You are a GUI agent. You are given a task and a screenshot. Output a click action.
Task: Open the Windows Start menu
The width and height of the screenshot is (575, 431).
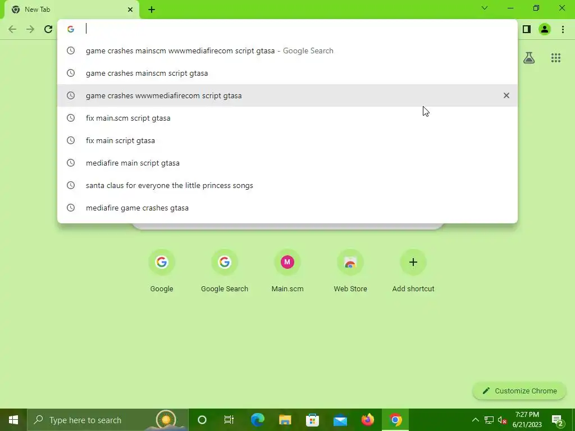coord(13,420)
